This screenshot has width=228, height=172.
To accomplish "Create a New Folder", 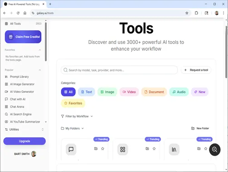I will click(x=200, y=129).
